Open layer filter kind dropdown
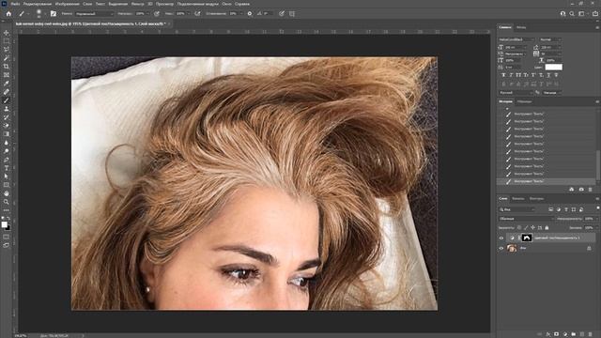Screen dimensions: 601x338 [x=516, y=209]
